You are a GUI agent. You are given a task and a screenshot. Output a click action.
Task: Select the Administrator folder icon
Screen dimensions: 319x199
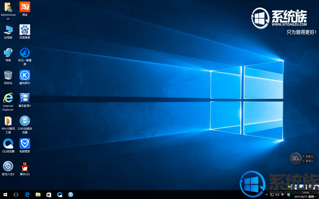(8, 11)
